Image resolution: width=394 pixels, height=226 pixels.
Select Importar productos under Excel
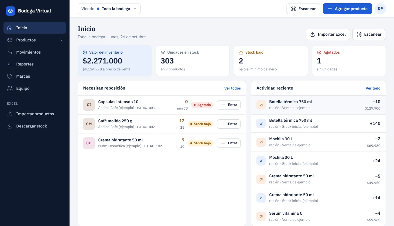[35, 114]
